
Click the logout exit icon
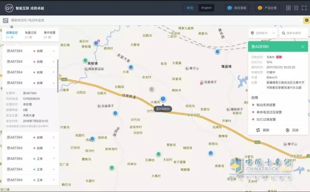[x=288, y=8]
